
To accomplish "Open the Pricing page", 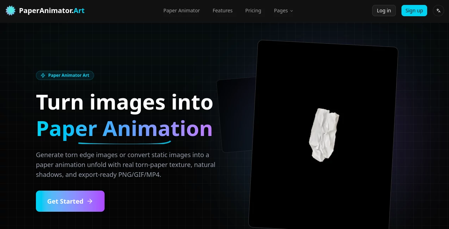I will coord(253,11).
